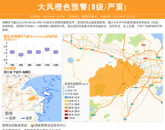Click the red 国界 line legend symbol
Screen dimensions: 165x130
pyautogui.click(x=6, y=118)
